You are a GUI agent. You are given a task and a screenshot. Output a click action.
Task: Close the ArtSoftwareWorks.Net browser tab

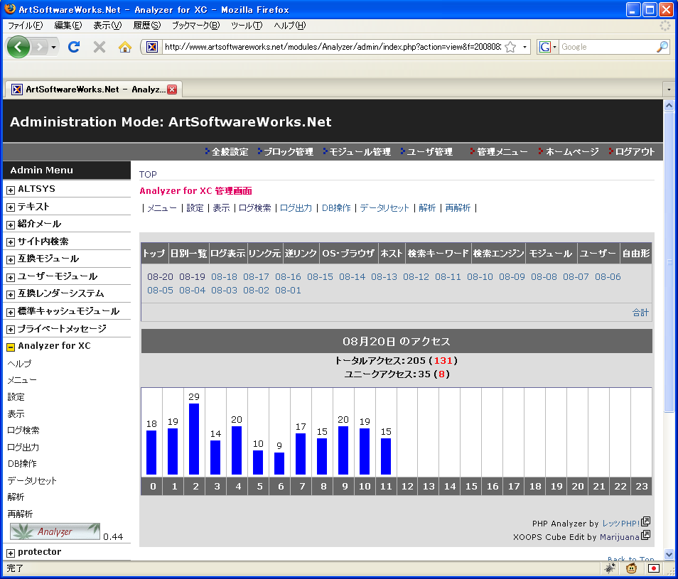[x=172, y=90]
